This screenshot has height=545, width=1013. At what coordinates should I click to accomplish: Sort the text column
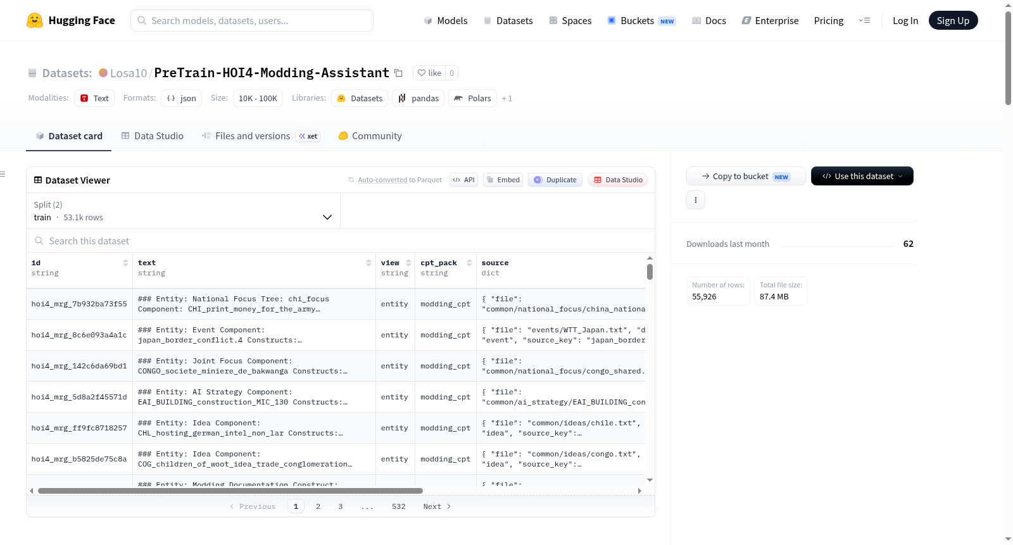point(368,263)
